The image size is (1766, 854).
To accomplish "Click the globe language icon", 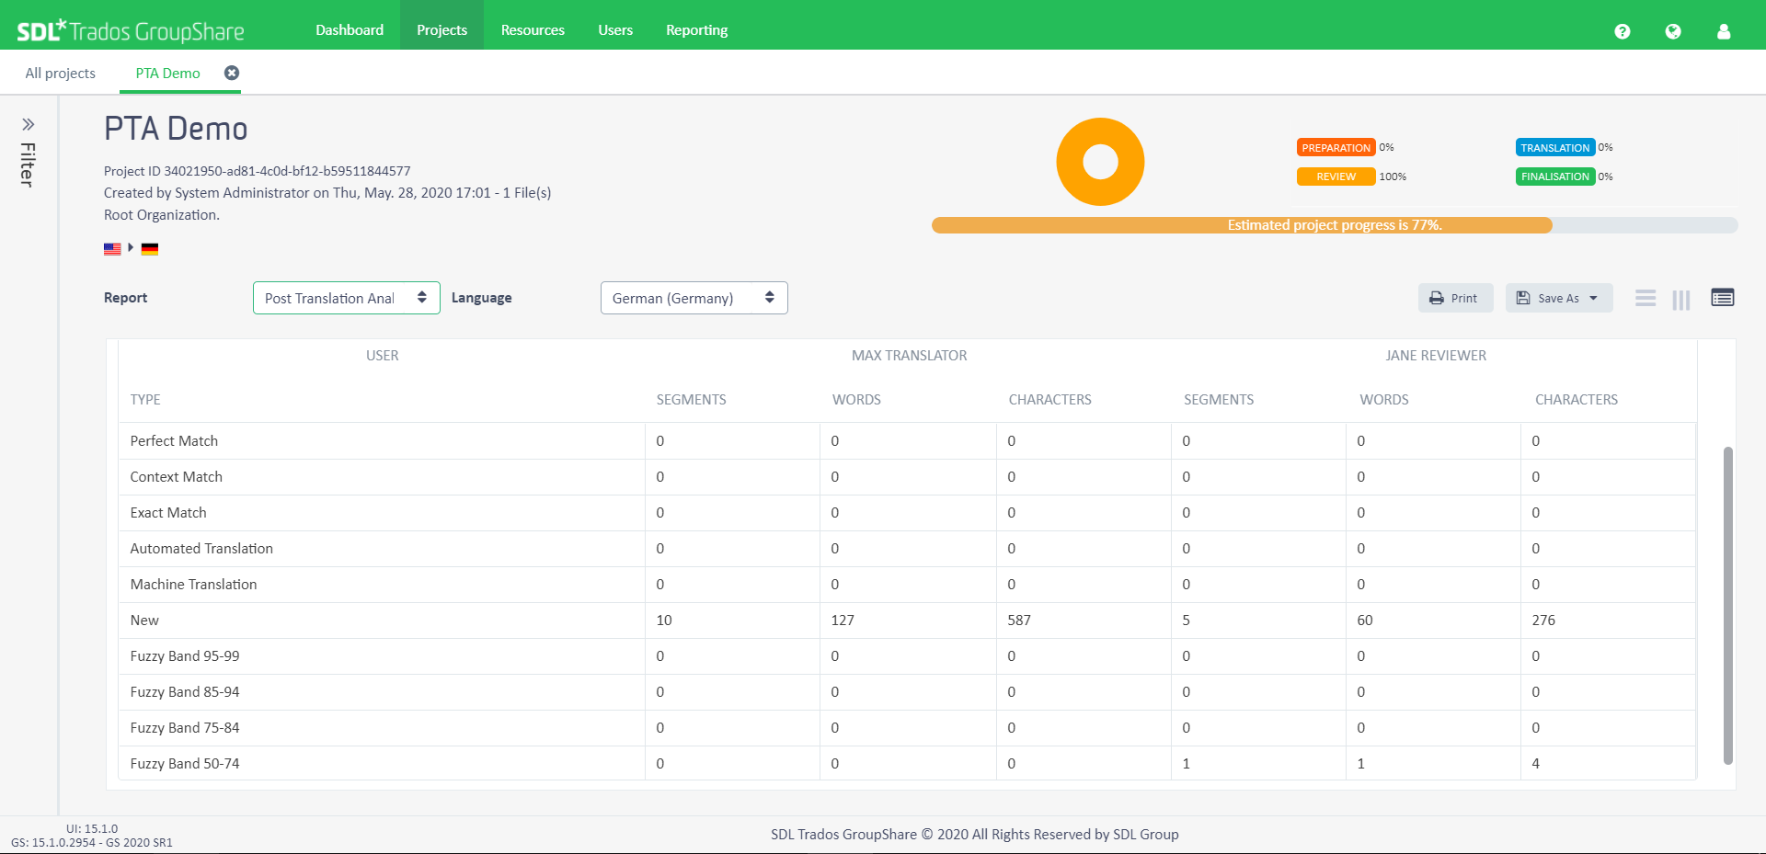I will (x=1672, y=31).
